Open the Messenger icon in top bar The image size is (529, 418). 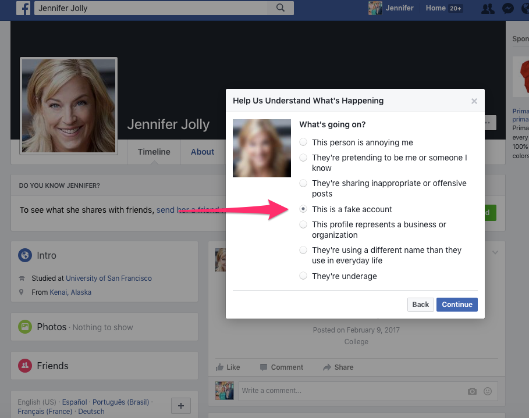click(x=507, y=8)
